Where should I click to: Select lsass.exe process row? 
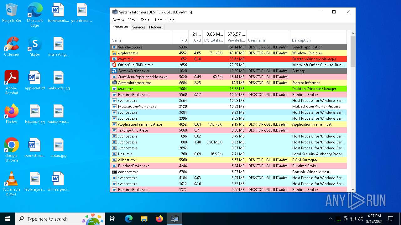click(x=228, y=154)
